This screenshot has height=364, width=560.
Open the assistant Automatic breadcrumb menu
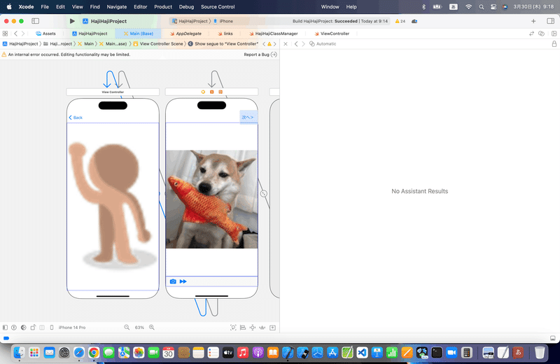coord(323,44)
